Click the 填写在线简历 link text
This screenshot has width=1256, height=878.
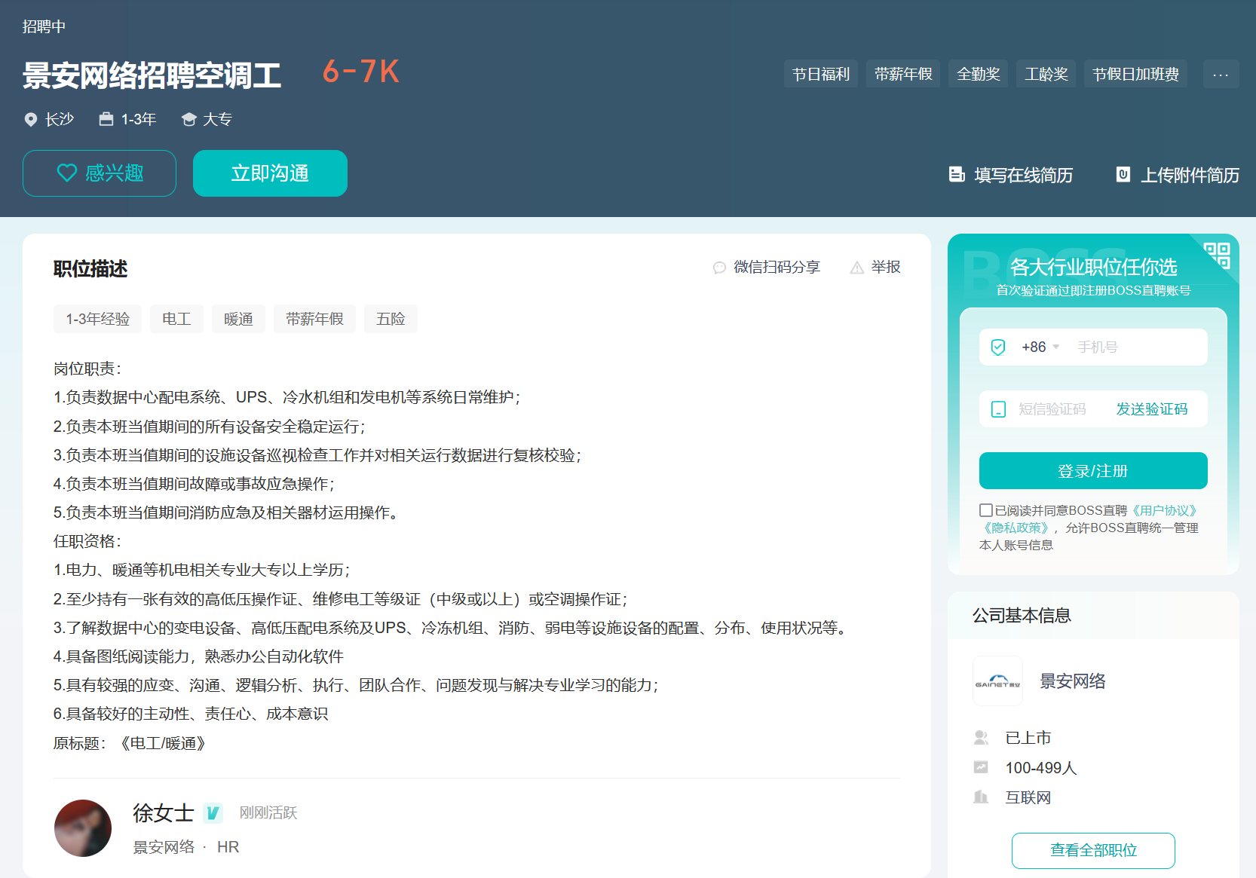point(1023,175)
